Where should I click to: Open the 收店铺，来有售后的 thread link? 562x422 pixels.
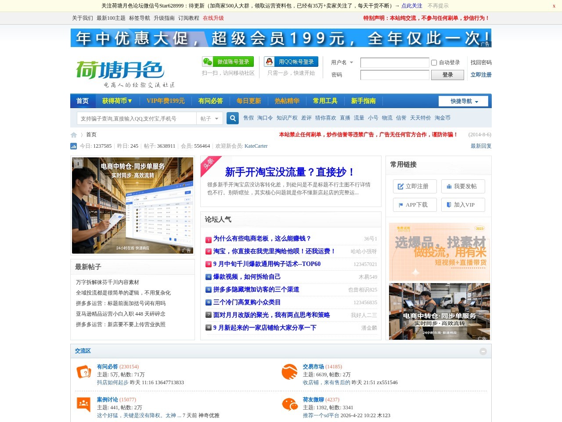[x=327, y=382]
